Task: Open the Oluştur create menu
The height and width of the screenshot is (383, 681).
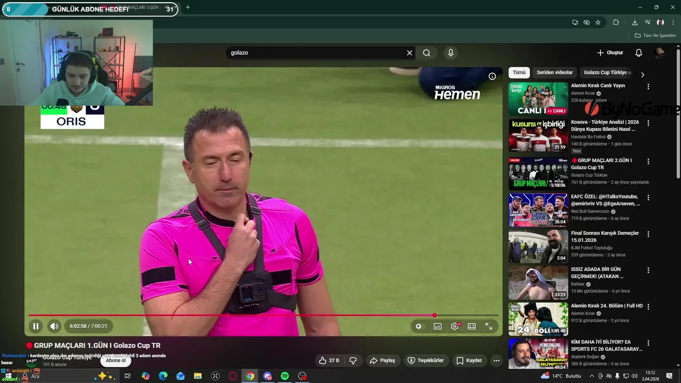Action: pos(610,53)
